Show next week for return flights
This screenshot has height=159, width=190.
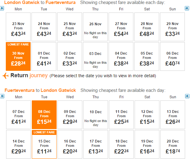click(187, 96)
